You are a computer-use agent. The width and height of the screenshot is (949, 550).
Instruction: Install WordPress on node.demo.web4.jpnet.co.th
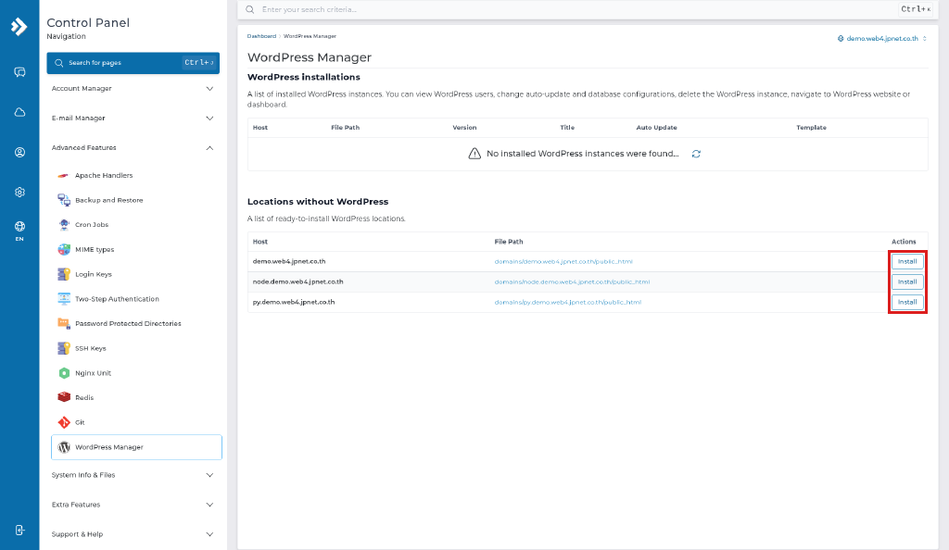click(x=906, y=282)
